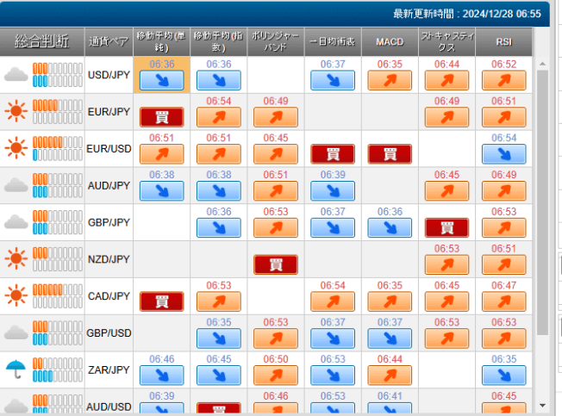Click the AUD/JPY Bollinger Band up arrow
This screenshot has height=416, width=562.
pos(275,190)
